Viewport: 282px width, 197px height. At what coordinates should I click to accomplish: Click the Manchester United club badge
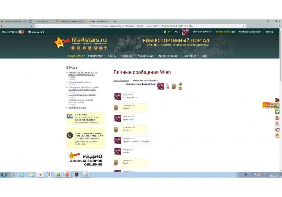180,88
